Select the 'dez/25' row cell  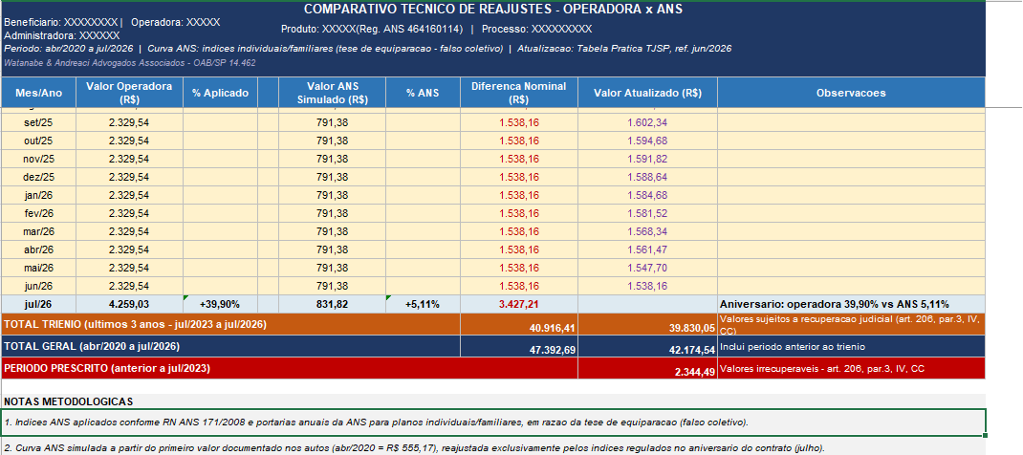click(38, 177)
